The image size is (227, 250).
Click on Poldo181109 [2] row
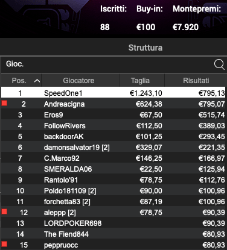113,191
